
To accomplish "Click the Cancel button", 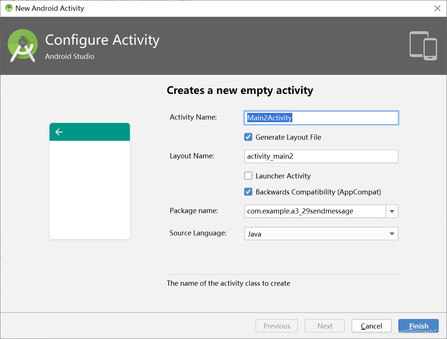I will (x=371, y=326).
